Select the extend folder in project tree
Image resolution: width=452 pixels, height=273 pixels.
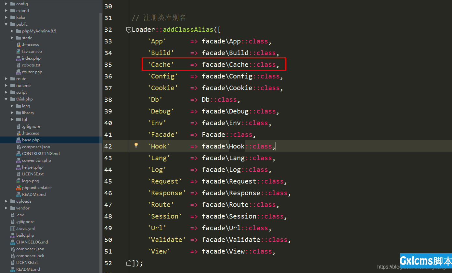pyautogui.click(x=22, y=11)
